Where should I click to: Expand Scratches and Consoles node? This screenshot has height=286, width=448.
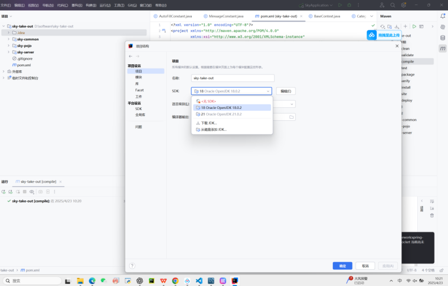(3, 78)
